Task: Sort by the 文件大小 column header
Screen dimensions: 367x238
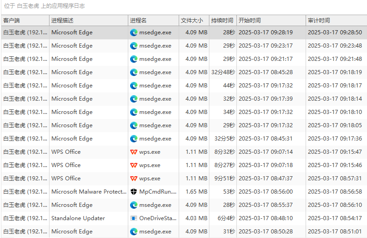Action: (193, 21)
